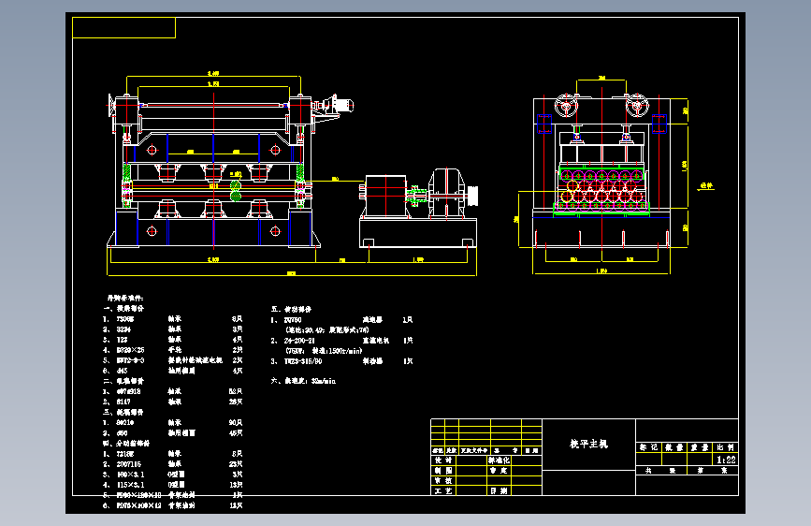The image size is (811, 526).
Task: Select the 3234 bearing entry
Action: click(x=172, y=329)
